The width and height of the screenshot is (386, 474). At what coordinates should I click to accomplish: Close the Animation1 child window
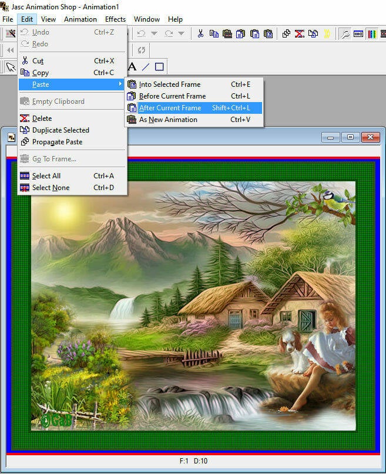pyautogui.click(x=371, y=137)
